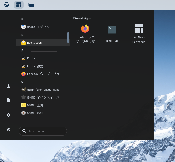
Task: Toggle the hamburger menu in sidebar
Action: click(x=9, y=20)
